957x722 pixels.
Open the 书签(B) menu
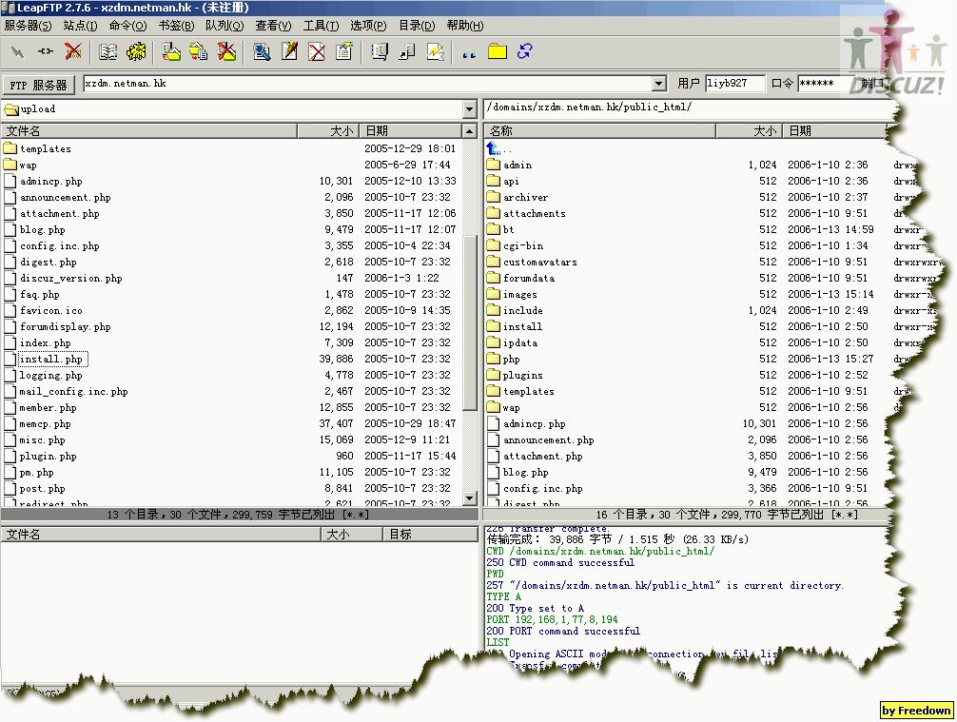pos(176,26)
